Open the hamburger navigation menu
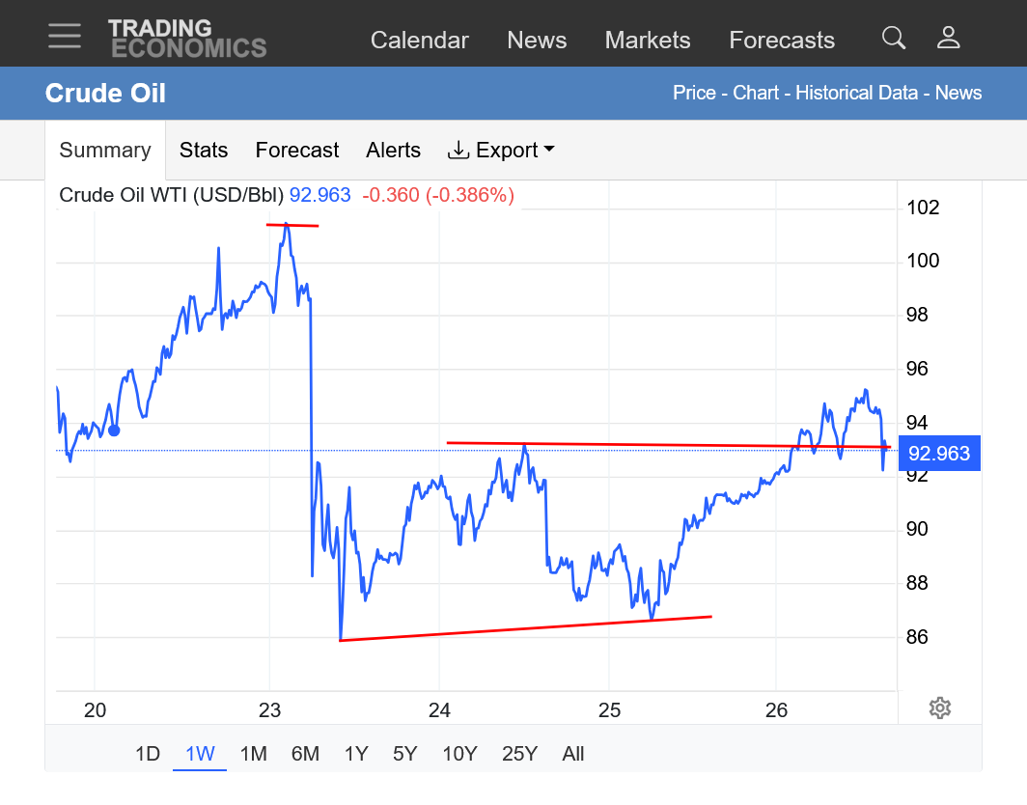The width and height of the screenshot is (1027, 805). [x=65, y=36]
